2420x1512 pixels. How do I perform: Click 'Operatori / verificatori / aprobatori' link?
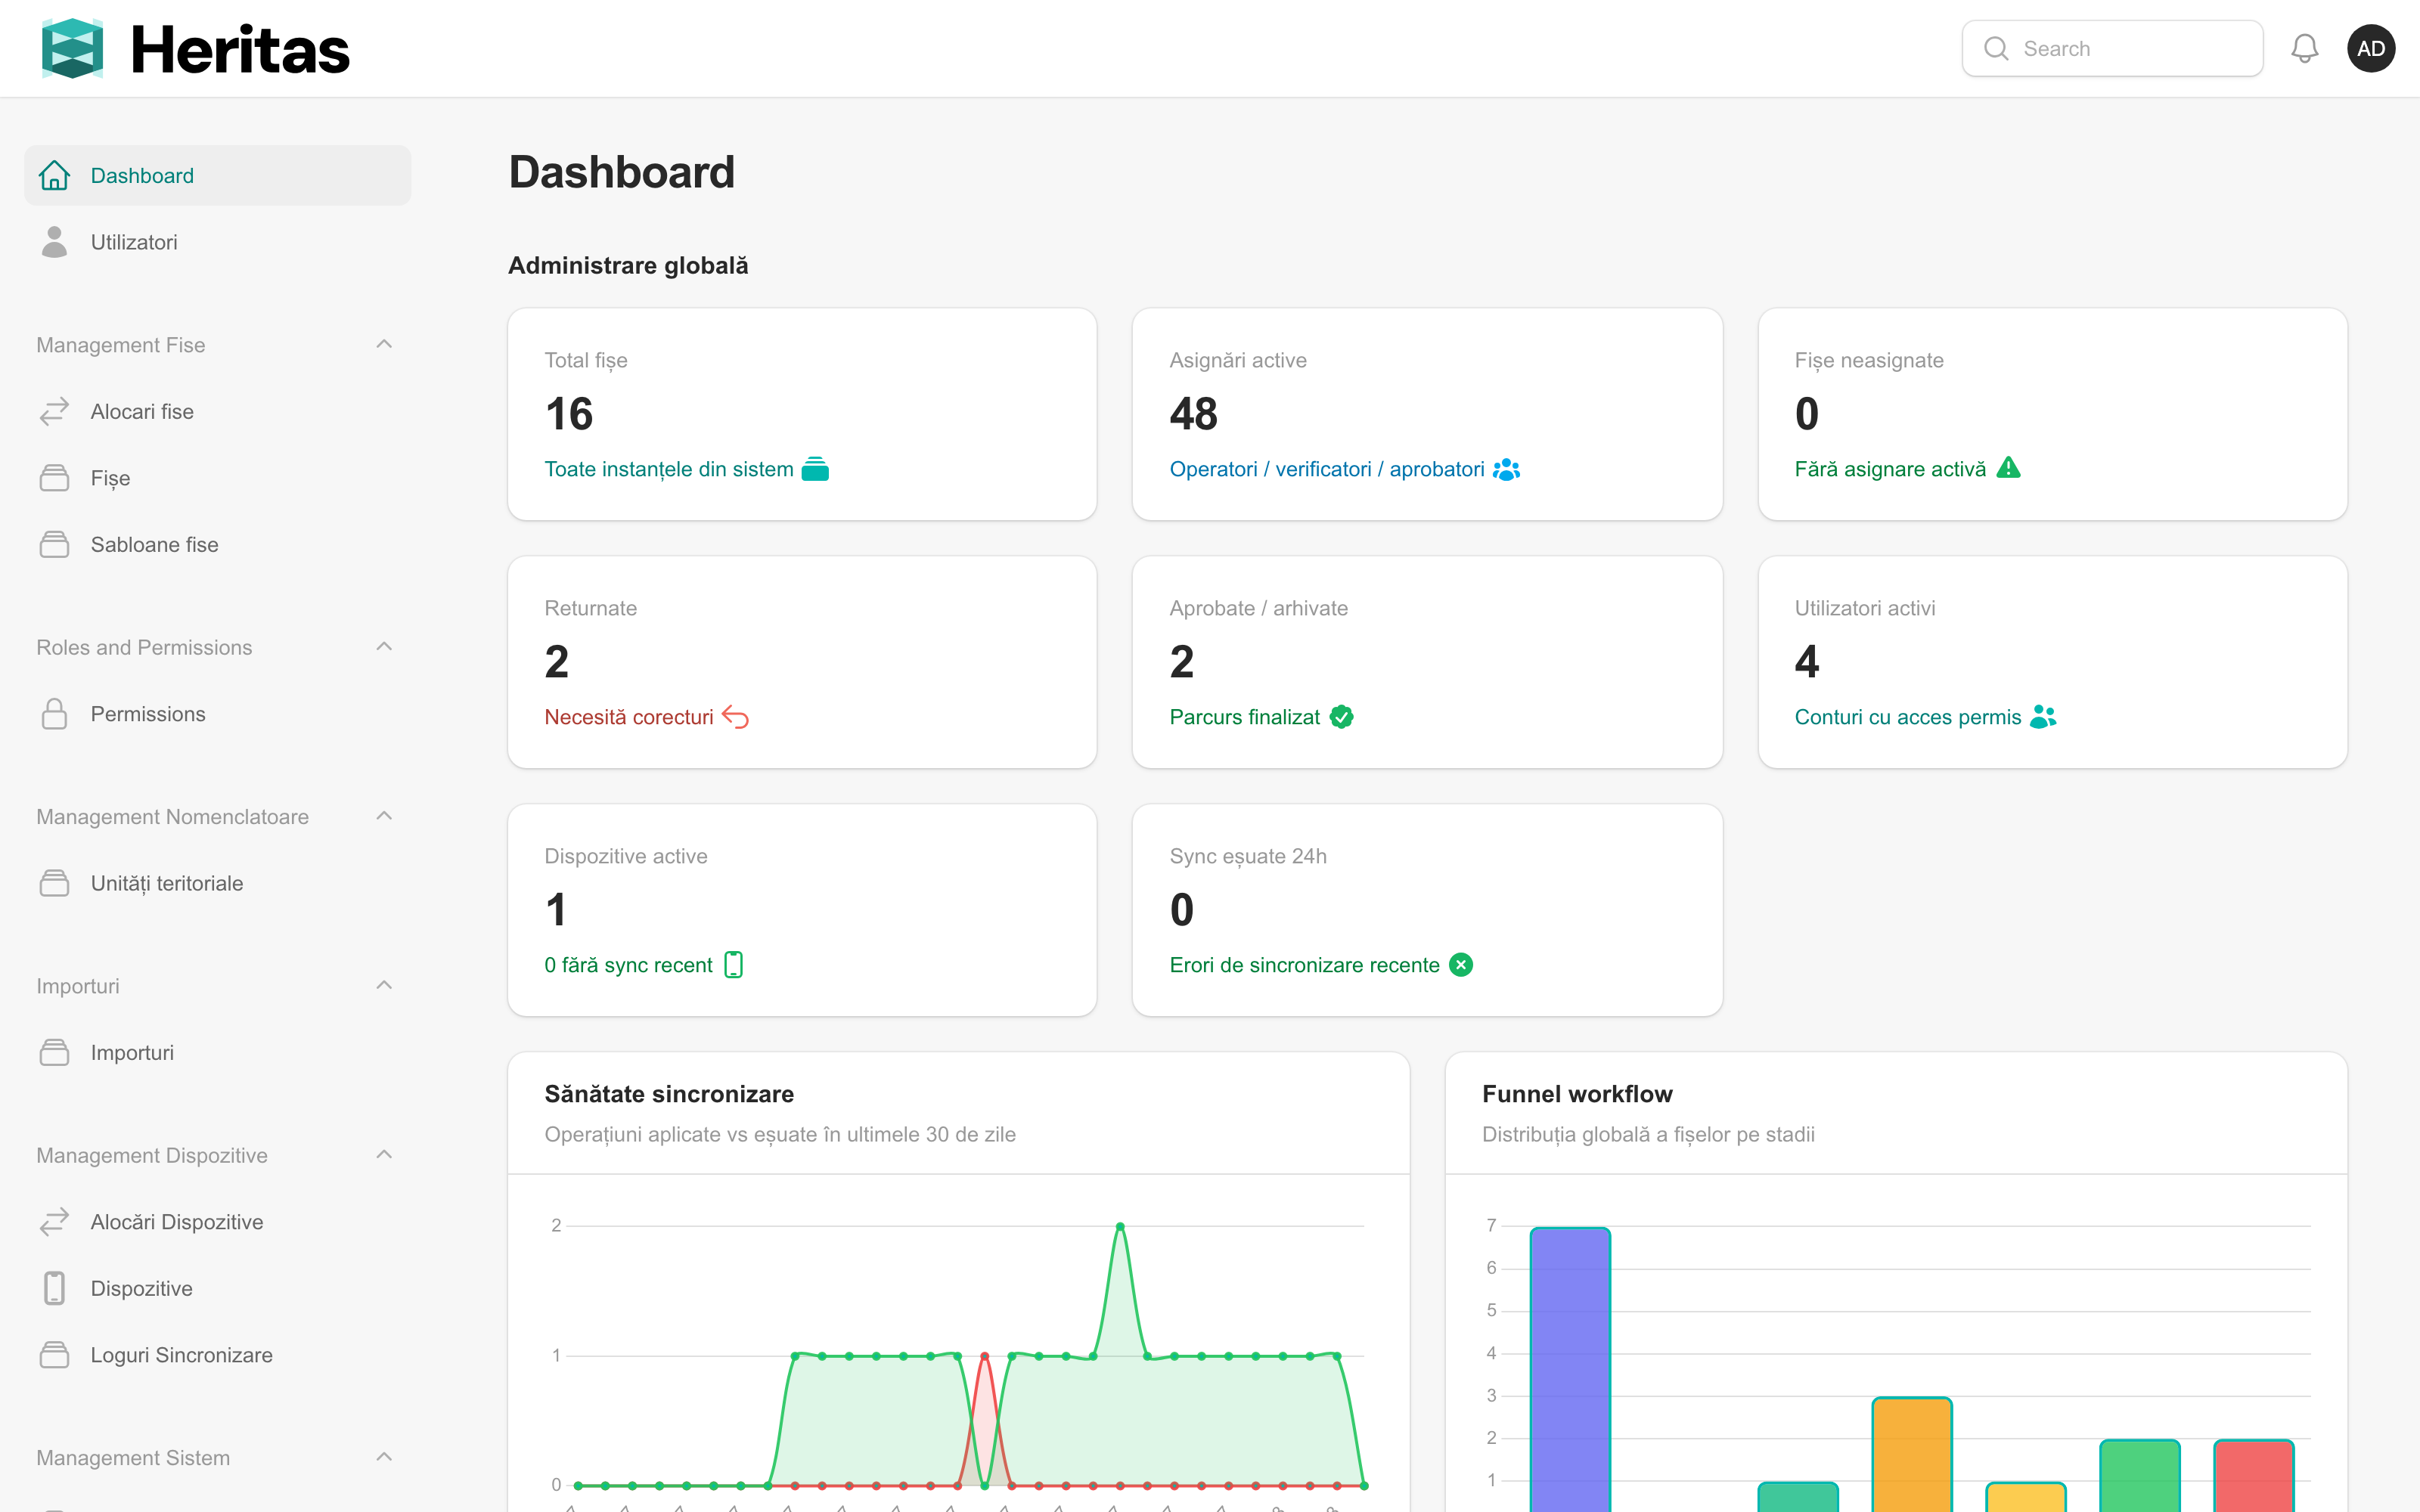click(x=1326, y=469)
